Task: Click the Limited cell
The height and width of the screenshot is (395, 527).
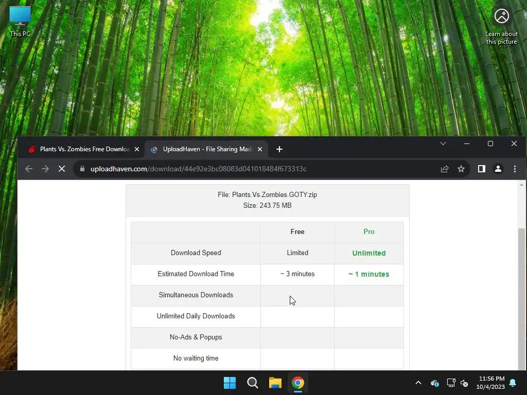Action: click(x=297, y=253)
